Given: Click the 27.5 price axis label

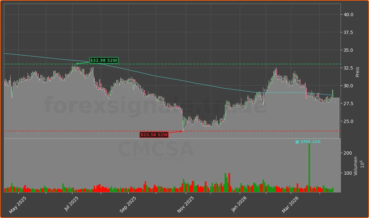Looking at the screenshot, I should click(348, 104).
